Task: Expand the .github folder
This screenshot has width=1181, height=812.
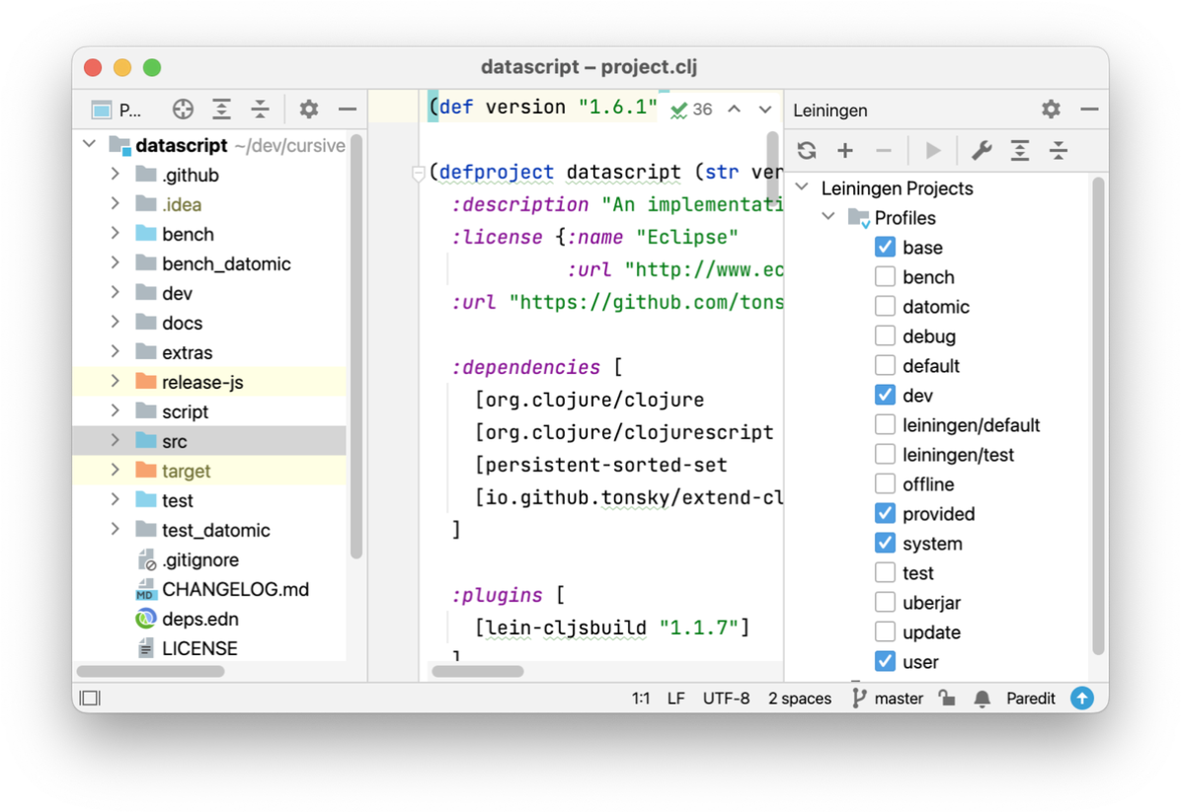Action: (115, 174)
